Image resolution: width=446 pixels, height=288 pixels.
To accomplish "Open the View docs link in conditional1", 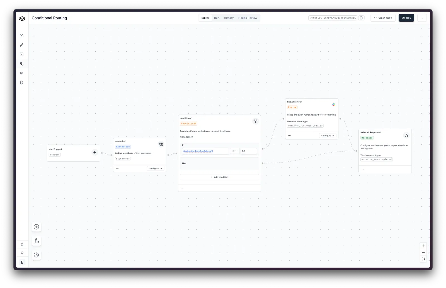I will (x=186, y=137).
